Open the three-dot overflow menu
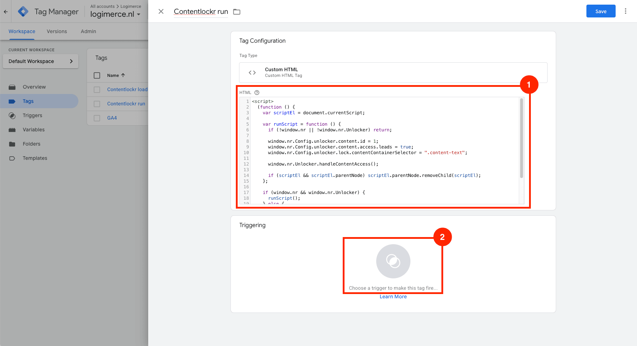637x346 pixels. point(626,11)
